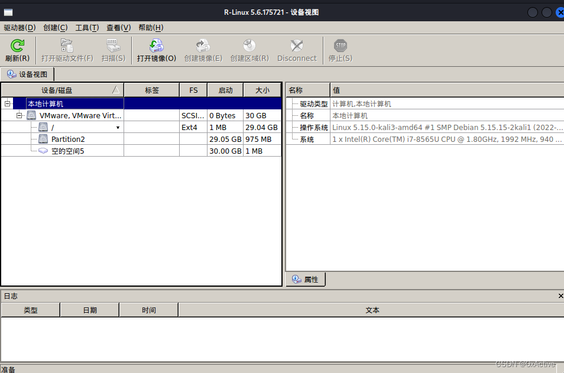The height and width of the screenshot is (373, 564).
Task: Open the 工具(T) menu
Action: [x=87, y=28]
